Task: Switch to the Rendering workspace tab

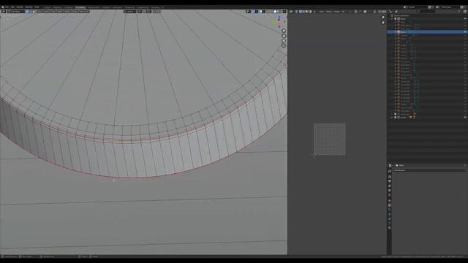Action: (x=129, y=7)
